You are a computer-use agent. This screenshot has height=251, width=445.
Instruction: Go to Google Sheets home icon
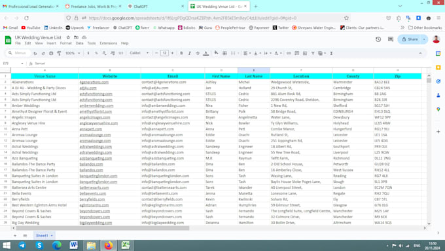click(8, 40)
